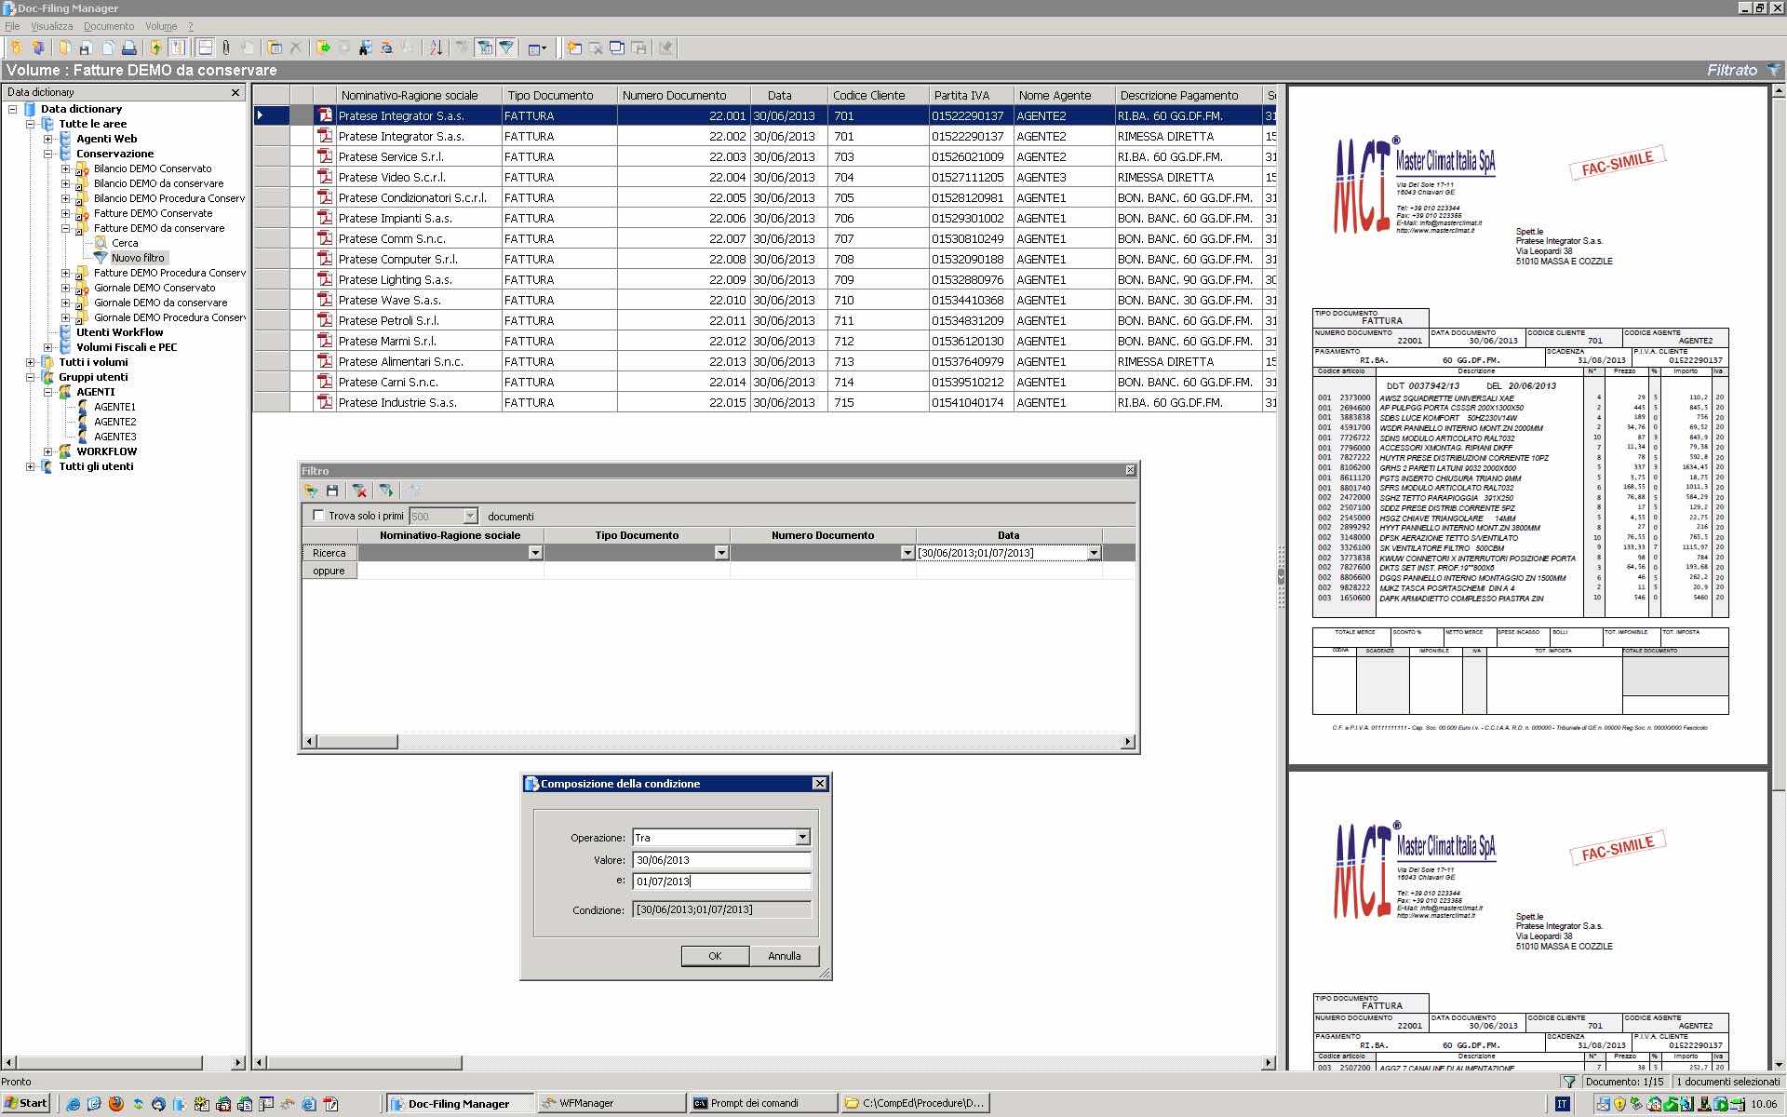Click the cell '01541040174'
The height and width of the screenshot is (1117, 1787).
(x=970, y=402)
